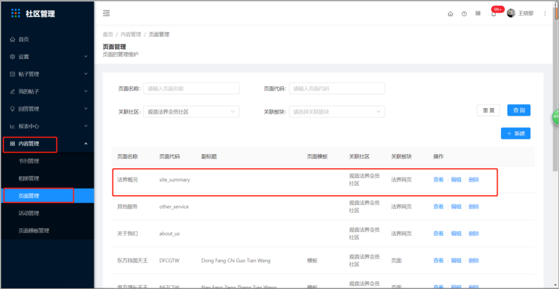Expand the 我的帖子 sidebar menu
This screenshot has width=559, height=289.
tap(47, 92)
